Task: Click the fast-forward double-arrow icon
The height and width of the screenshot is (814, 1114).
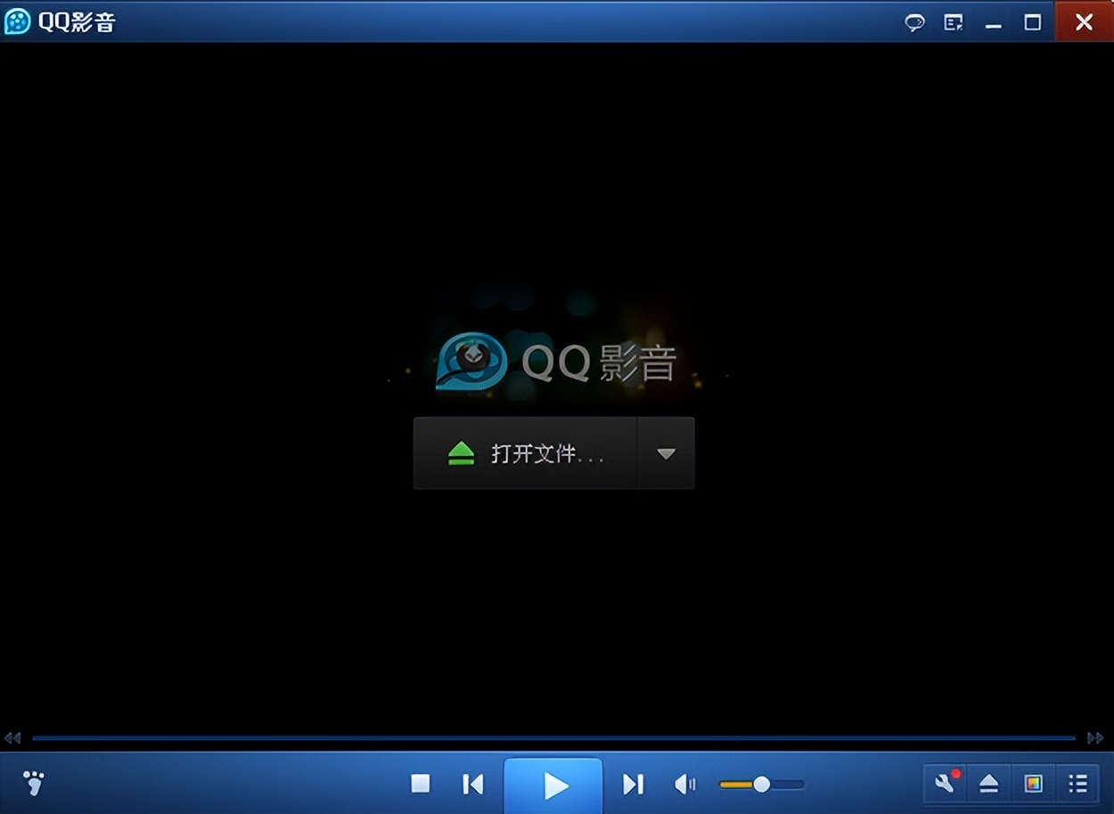Action: point(1095,738)
